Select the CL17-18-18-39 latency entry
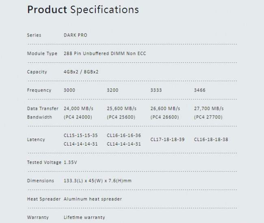This screenshot has height=223, width=264. pos(167,140)
